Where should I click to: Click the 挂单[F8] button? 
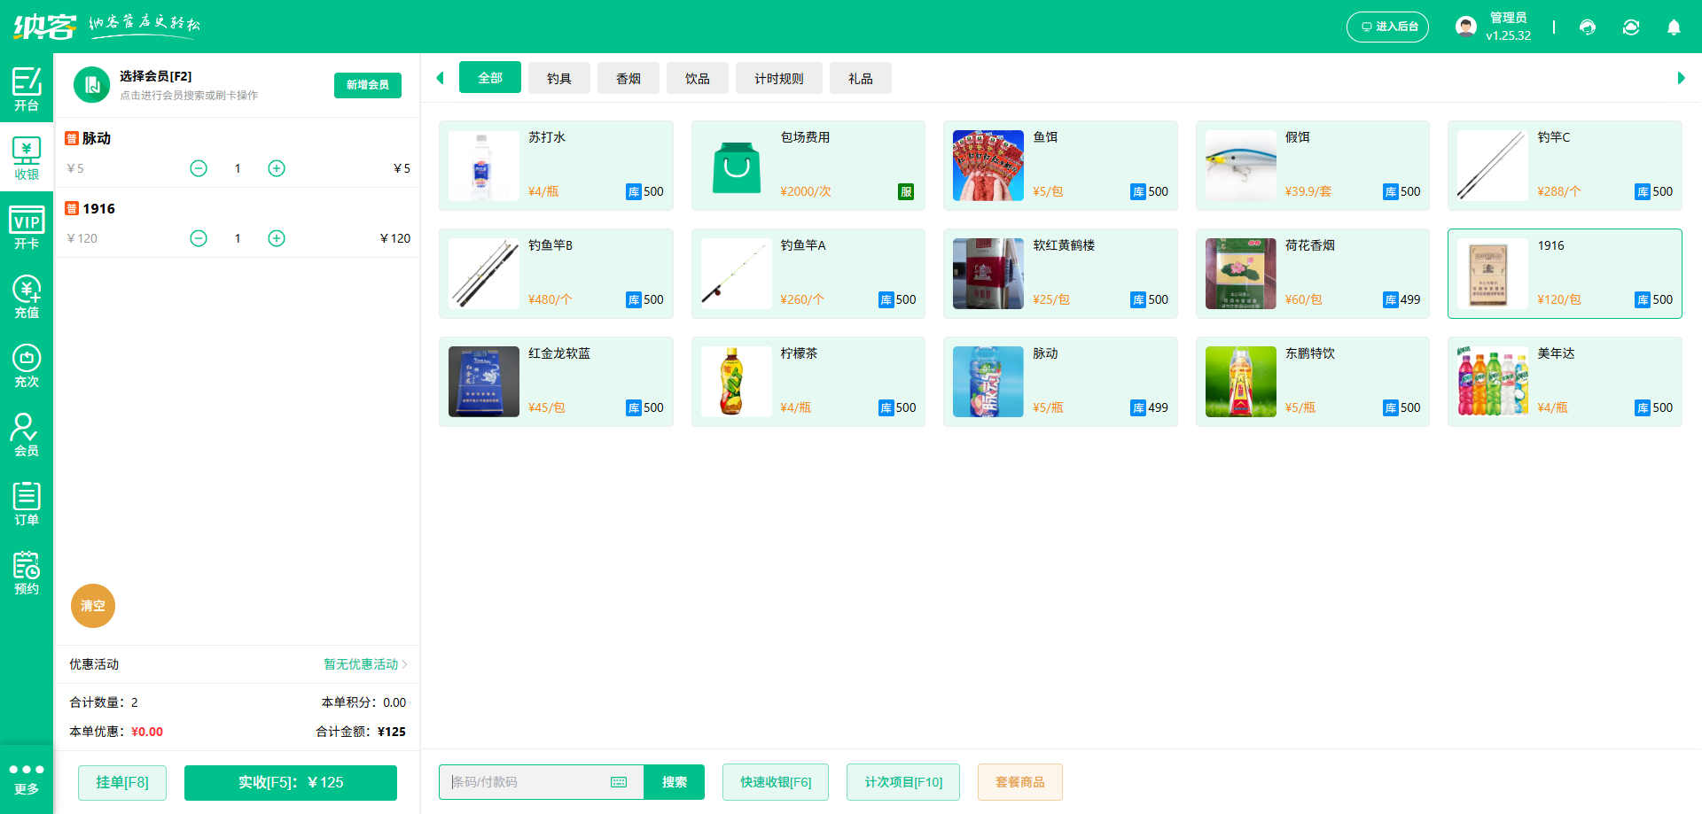122,782
